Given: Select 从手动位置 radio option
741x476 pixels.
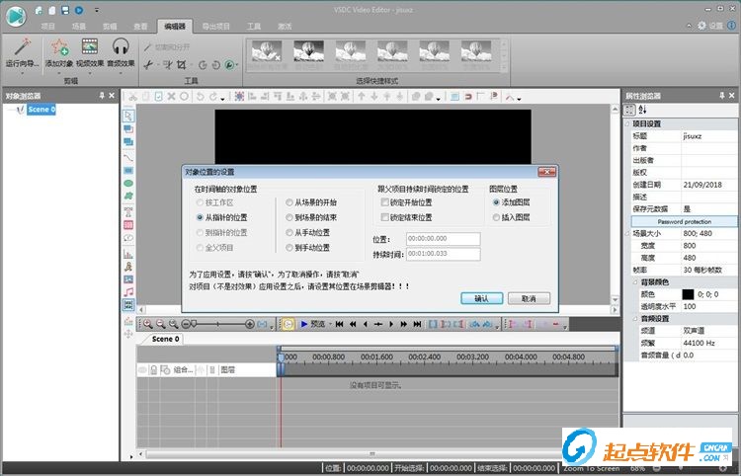Looking at the screenshot, I should (289, 233).
